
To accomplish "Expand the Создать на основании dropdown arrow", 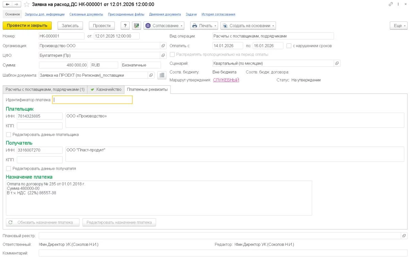I will pos(273,26).
